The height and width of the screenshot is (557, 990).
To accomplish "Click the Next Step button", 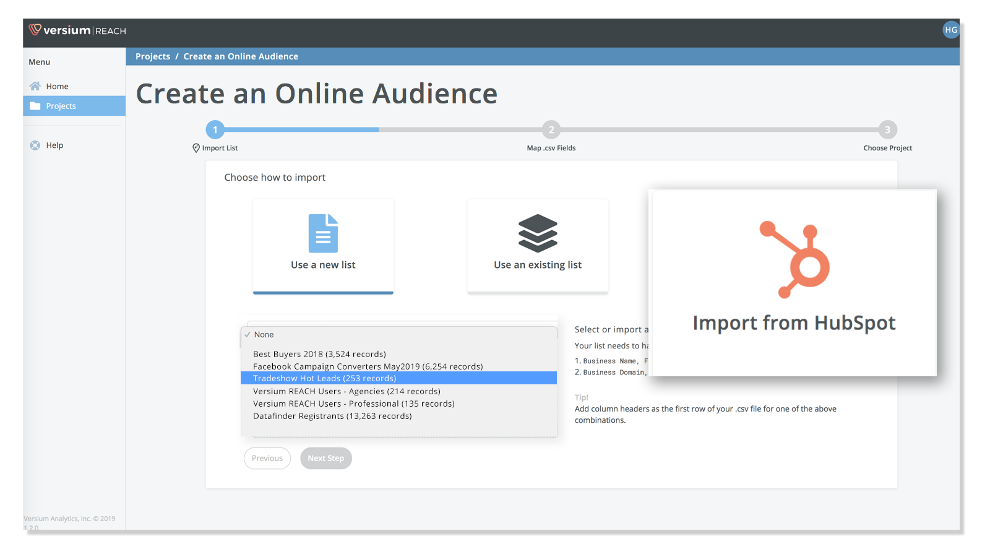I will (x=326, y=458).
